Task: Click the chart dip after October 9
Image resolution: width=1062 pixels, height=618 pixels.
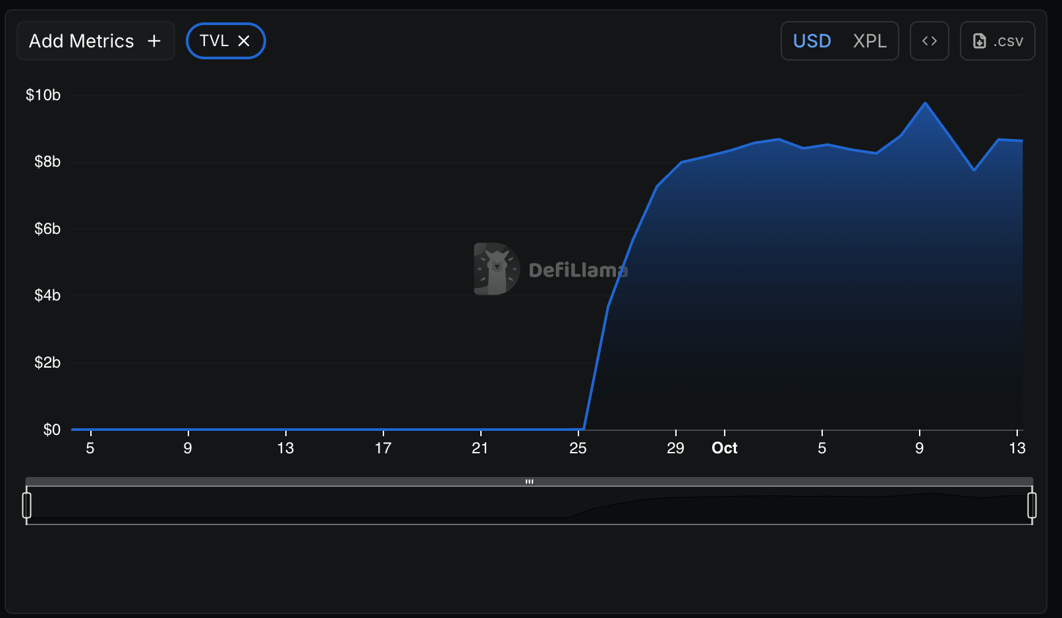Action: [974, 170]
